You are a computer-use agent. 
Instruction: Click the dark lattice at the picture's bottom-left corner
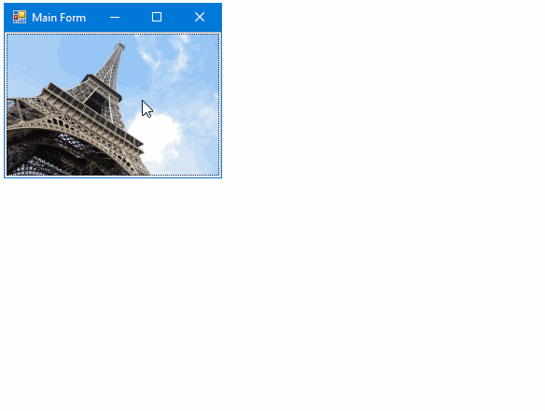coord(32,163)
